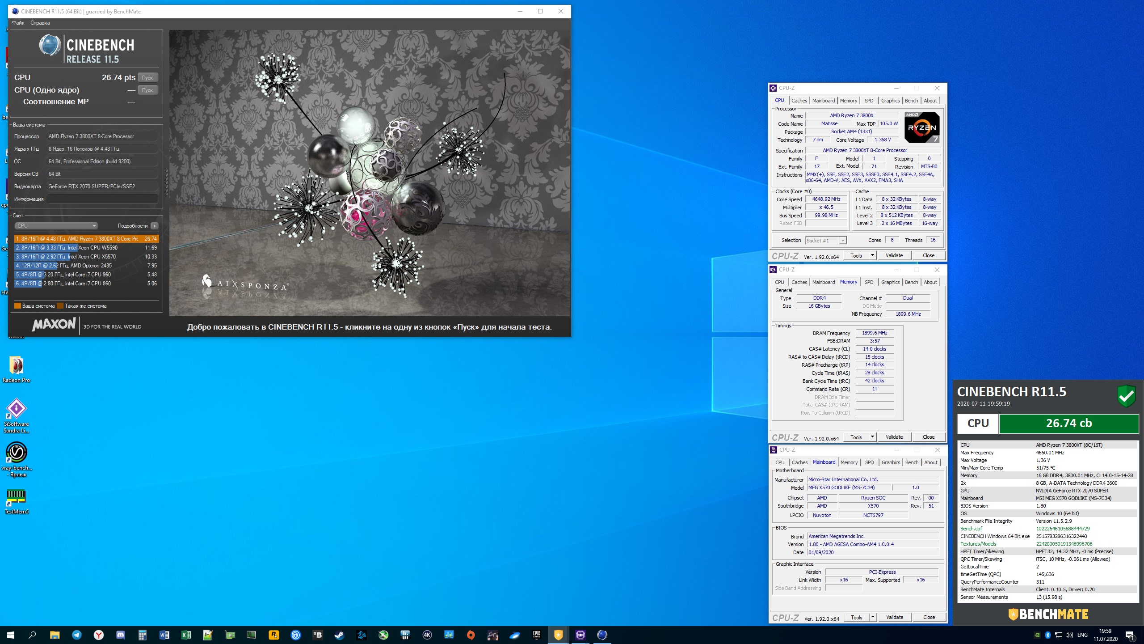Viewport: 1144px width, 644px height.
Task: Click the NVIDIA tray icon
Action: pyautogui.click(x=1037, y=635)
